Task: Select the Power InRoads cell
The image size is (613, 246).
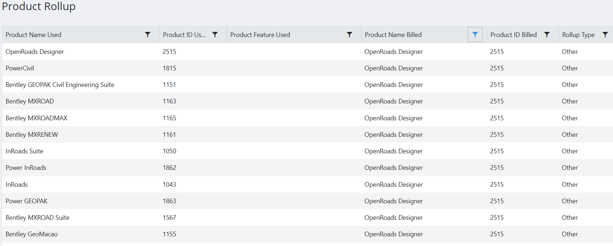Action: pos(26,168)
